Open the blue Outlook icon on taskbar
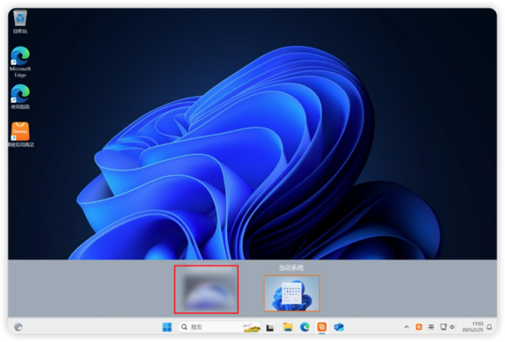Image resolution: width=505 pixels, height=342 pixels. click(x=339, y=327)
